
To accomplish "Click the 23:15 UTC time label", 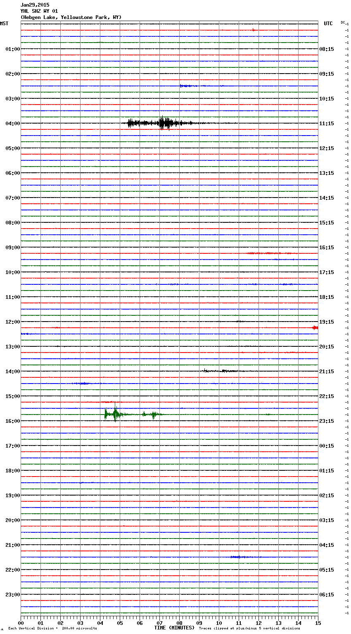I will (327, 421).
